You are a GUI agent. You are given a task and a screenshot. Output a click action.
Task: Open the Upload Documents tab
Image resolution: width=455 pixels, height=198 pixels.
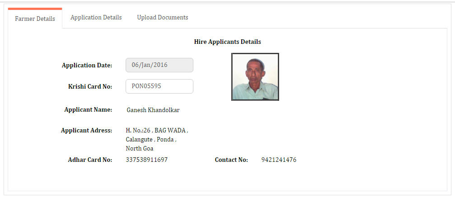(163, 18)
